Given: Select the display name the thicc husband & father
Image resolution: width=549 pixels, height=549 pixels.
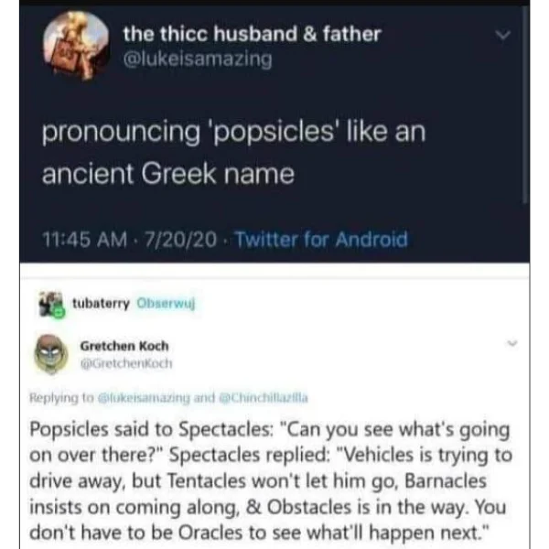Looking at the screenshot, I should click(x=252, y=34).
